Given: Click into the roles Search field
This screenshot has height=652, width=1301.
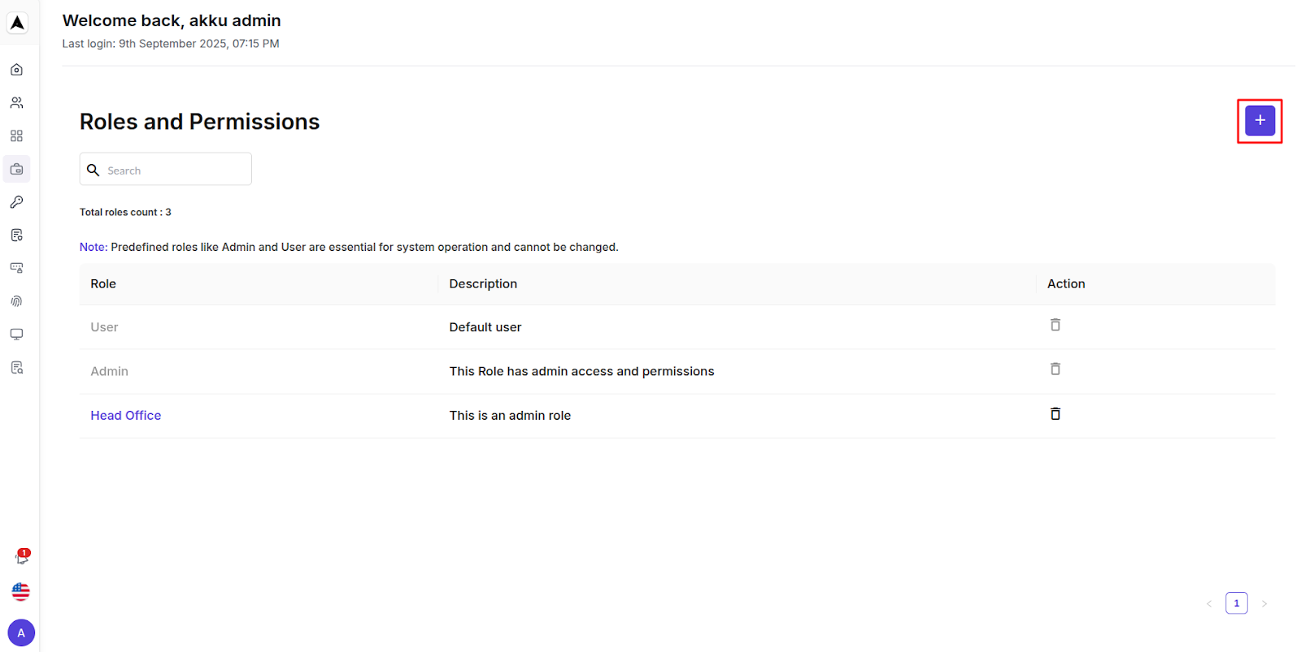Looking at the screenshot, I should pos(166,169).
